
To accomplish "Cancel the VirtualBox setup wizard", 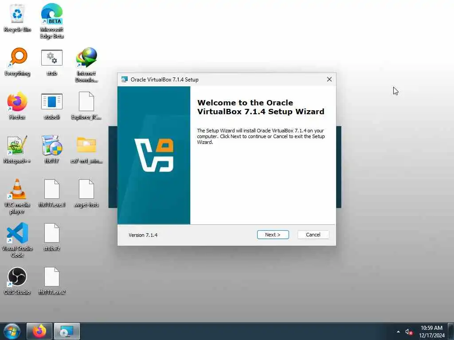I will 313,235.
